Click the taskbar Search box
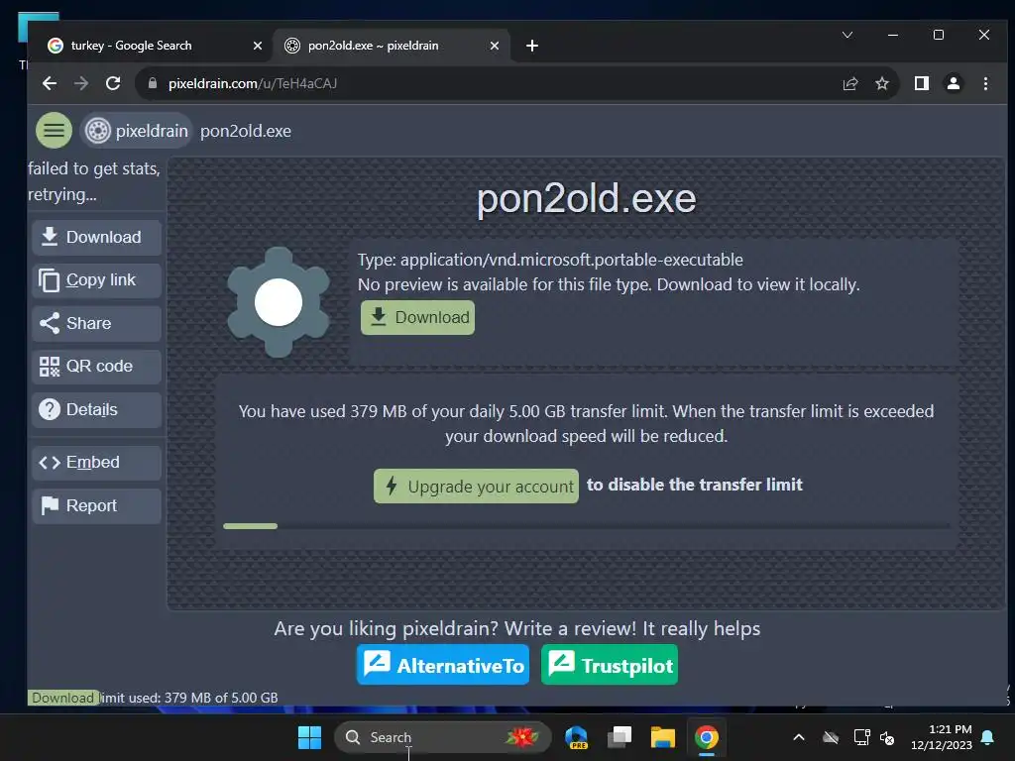Image resolution: width=1015 pixels, height=761 pixels. click(443, 737)
